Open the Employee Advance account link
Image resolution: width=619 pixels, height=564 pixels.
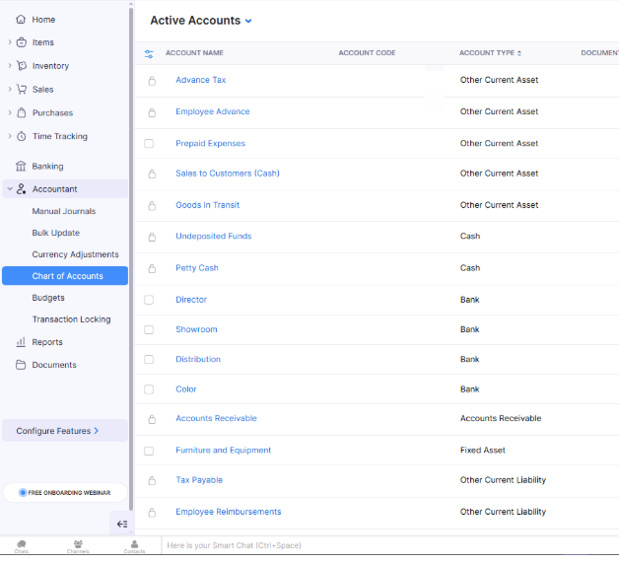point(212,111)
